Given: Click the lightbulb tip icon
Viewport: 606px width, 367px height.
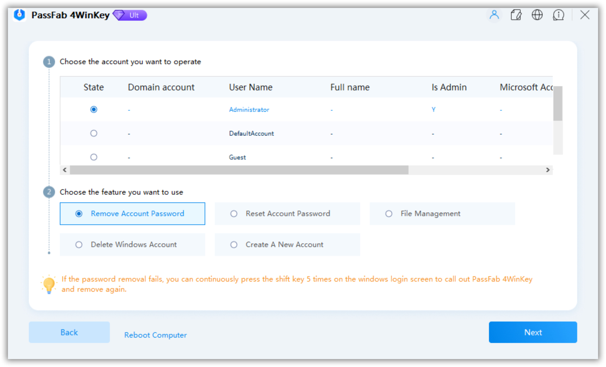Looking at the screenshot, I should pyautogui.click(x=48, y=284).
